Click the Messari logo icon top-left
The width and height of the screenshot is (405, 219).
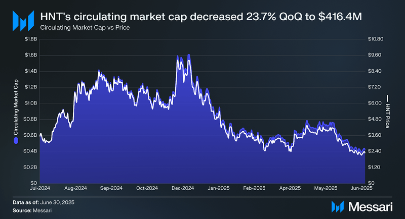click(x=23, y=21)
